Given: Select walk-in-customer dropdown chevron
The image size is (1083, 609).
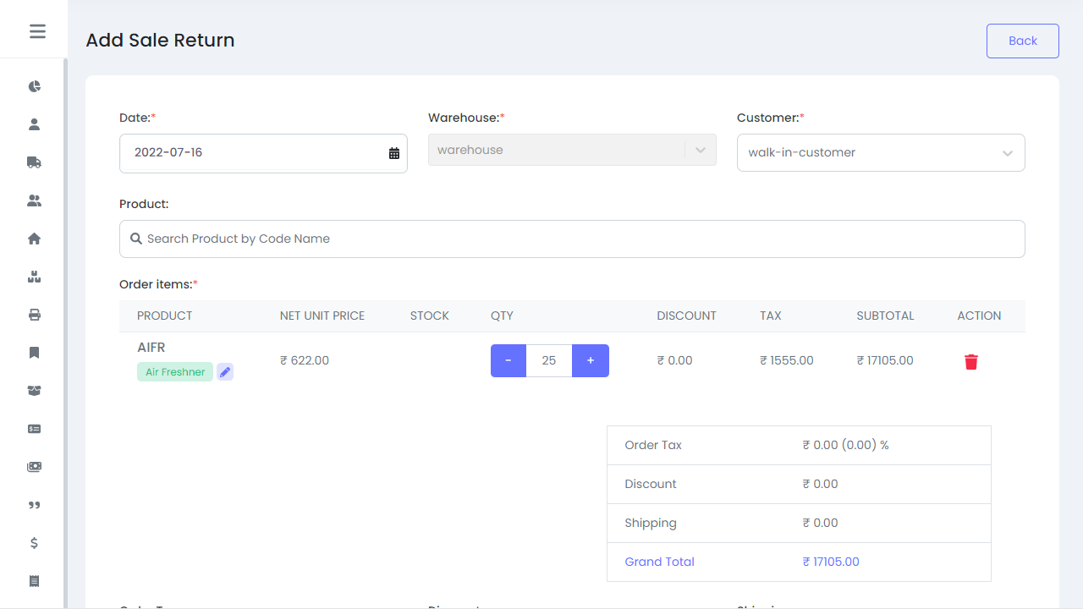Looking at the screenshot, I should point(1007,153).
